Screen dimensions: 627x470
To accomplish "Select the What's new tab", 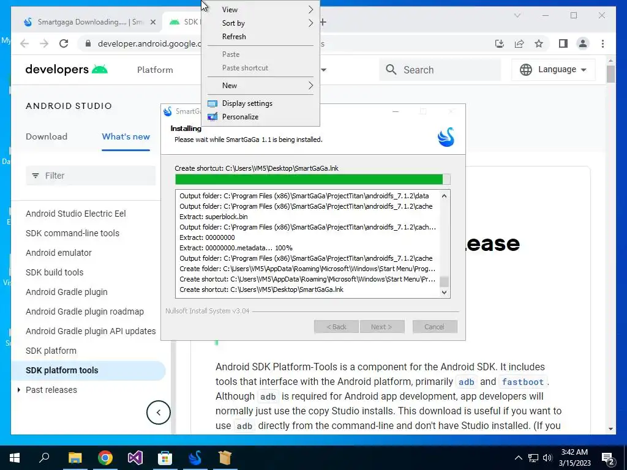I will (x=126, y=136).
